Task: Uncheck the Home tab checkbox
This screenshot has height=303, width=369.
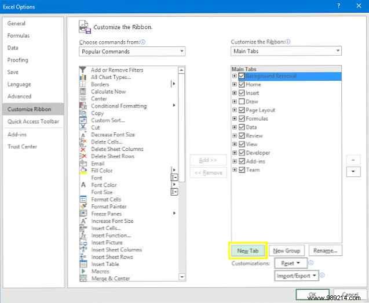Action: coord(242,84)
